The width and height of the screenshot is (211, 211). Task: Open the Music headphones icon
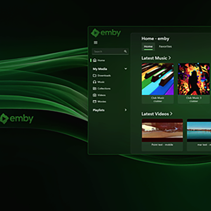coord(94,82)
